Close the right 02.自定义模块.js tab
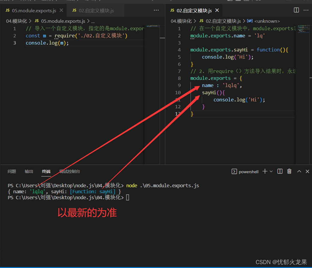This screenshot has height=268, width=312. pos(217,10)
